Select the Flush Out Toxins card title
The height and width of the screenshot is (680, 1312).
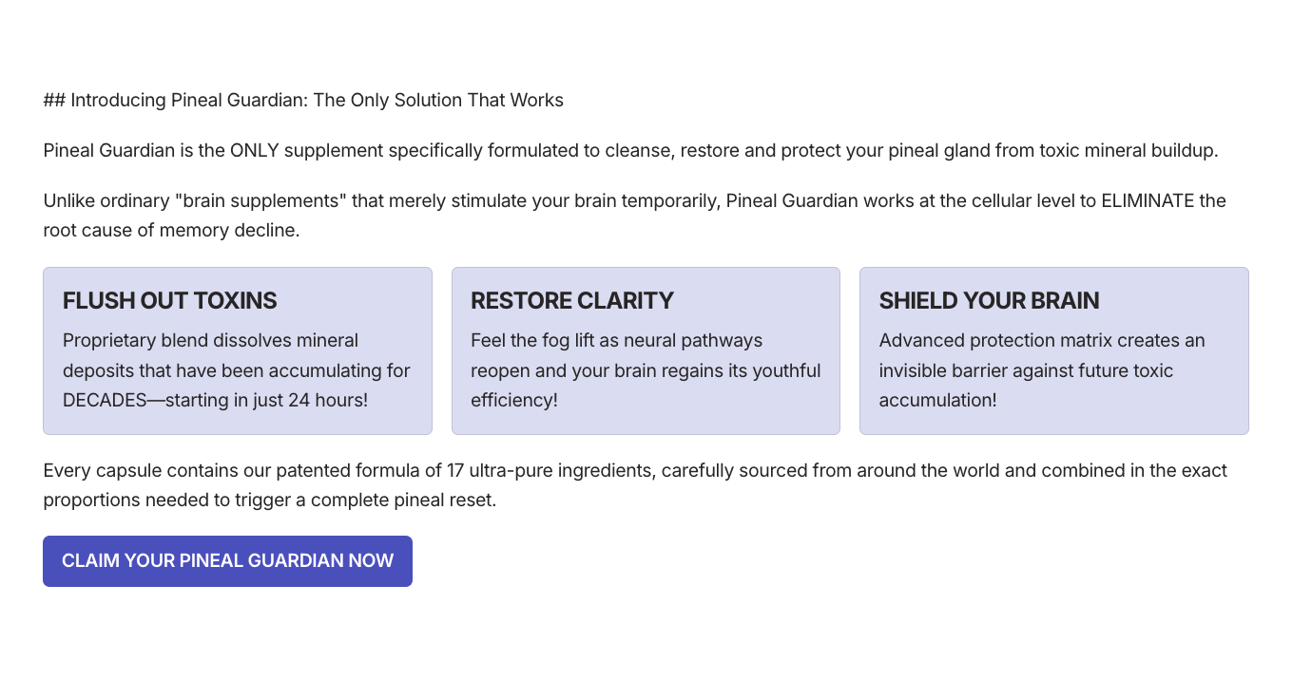pos(169,301)
